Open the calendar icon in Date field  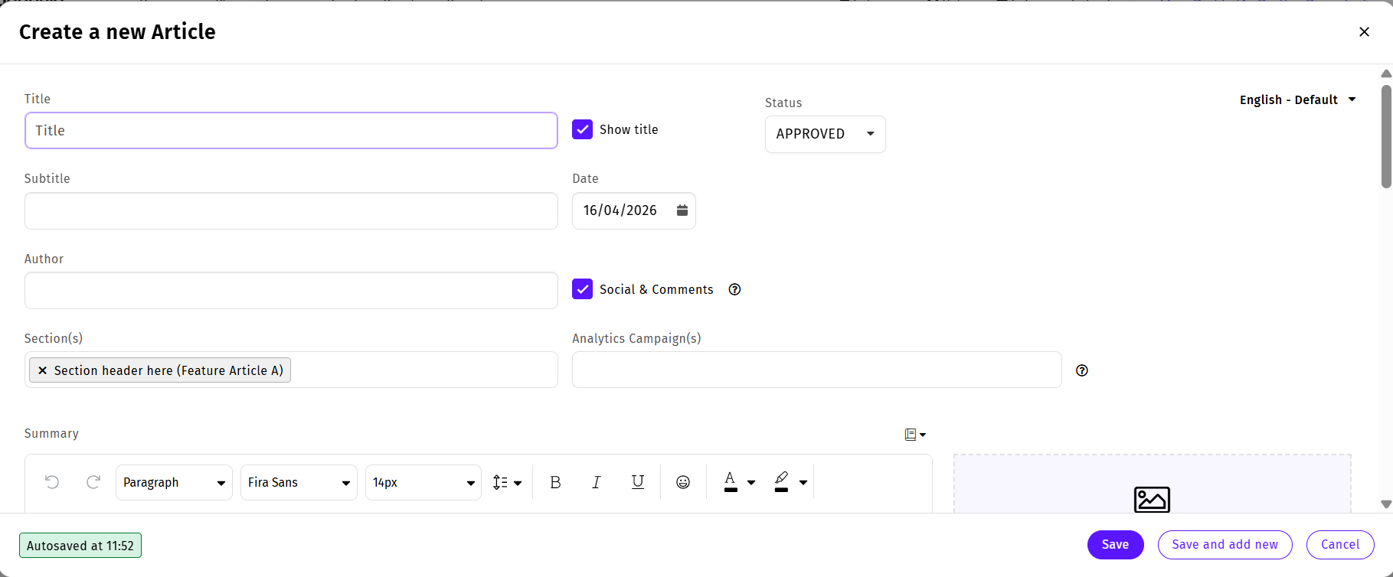click(x=682, y=210)
